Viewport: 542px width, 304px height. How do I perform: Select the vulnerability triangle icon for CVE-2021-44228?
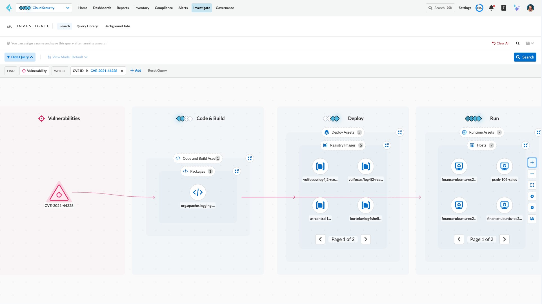click(x=59, y=193)
